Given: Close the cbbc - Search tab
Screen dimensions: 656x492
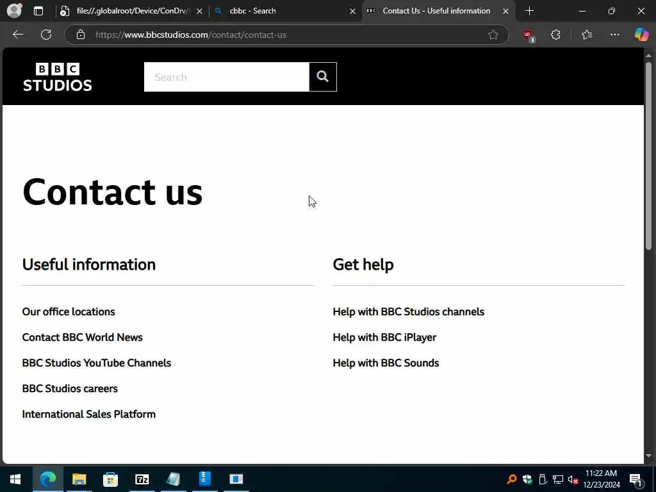Looking at the screenshot, I should (352, 11).
